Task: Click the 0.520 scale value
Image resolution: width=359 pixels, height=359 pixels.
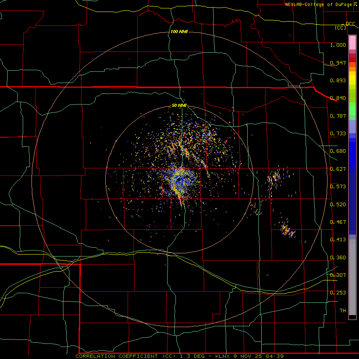Action: (x=338, y=205)
